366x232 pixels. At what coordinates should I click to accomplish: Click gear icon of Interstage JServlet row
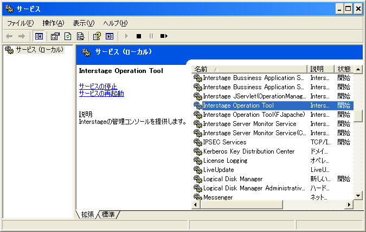(198, 96)
